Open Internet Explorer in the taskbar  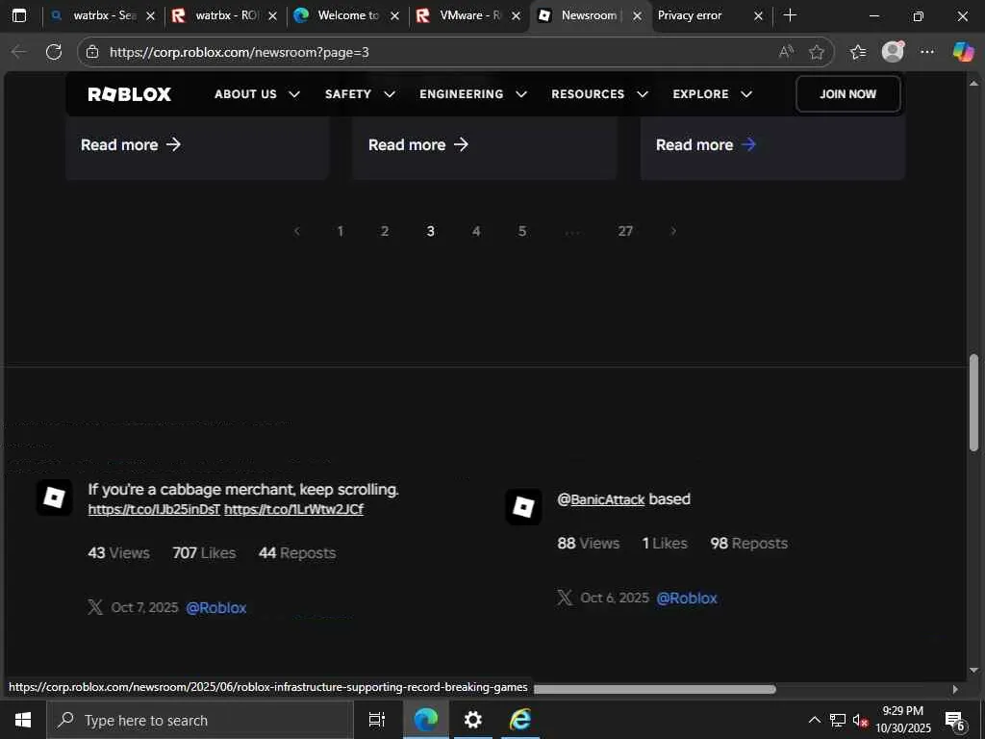pos(520,720)
